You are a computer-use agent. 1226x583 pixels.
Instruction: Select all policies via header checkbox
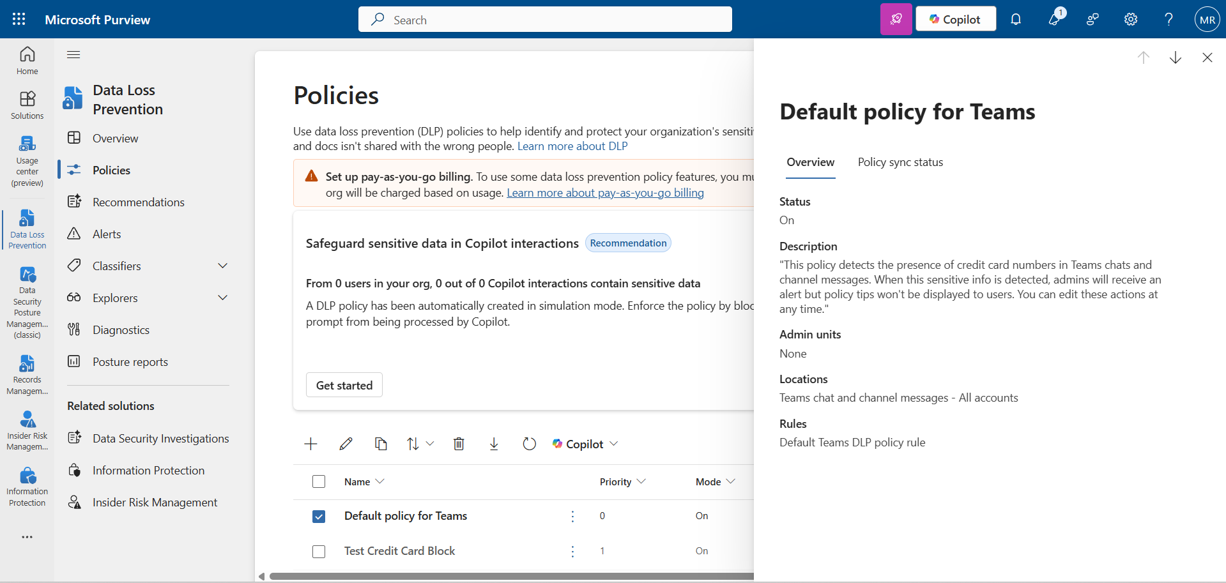(318, 481)
